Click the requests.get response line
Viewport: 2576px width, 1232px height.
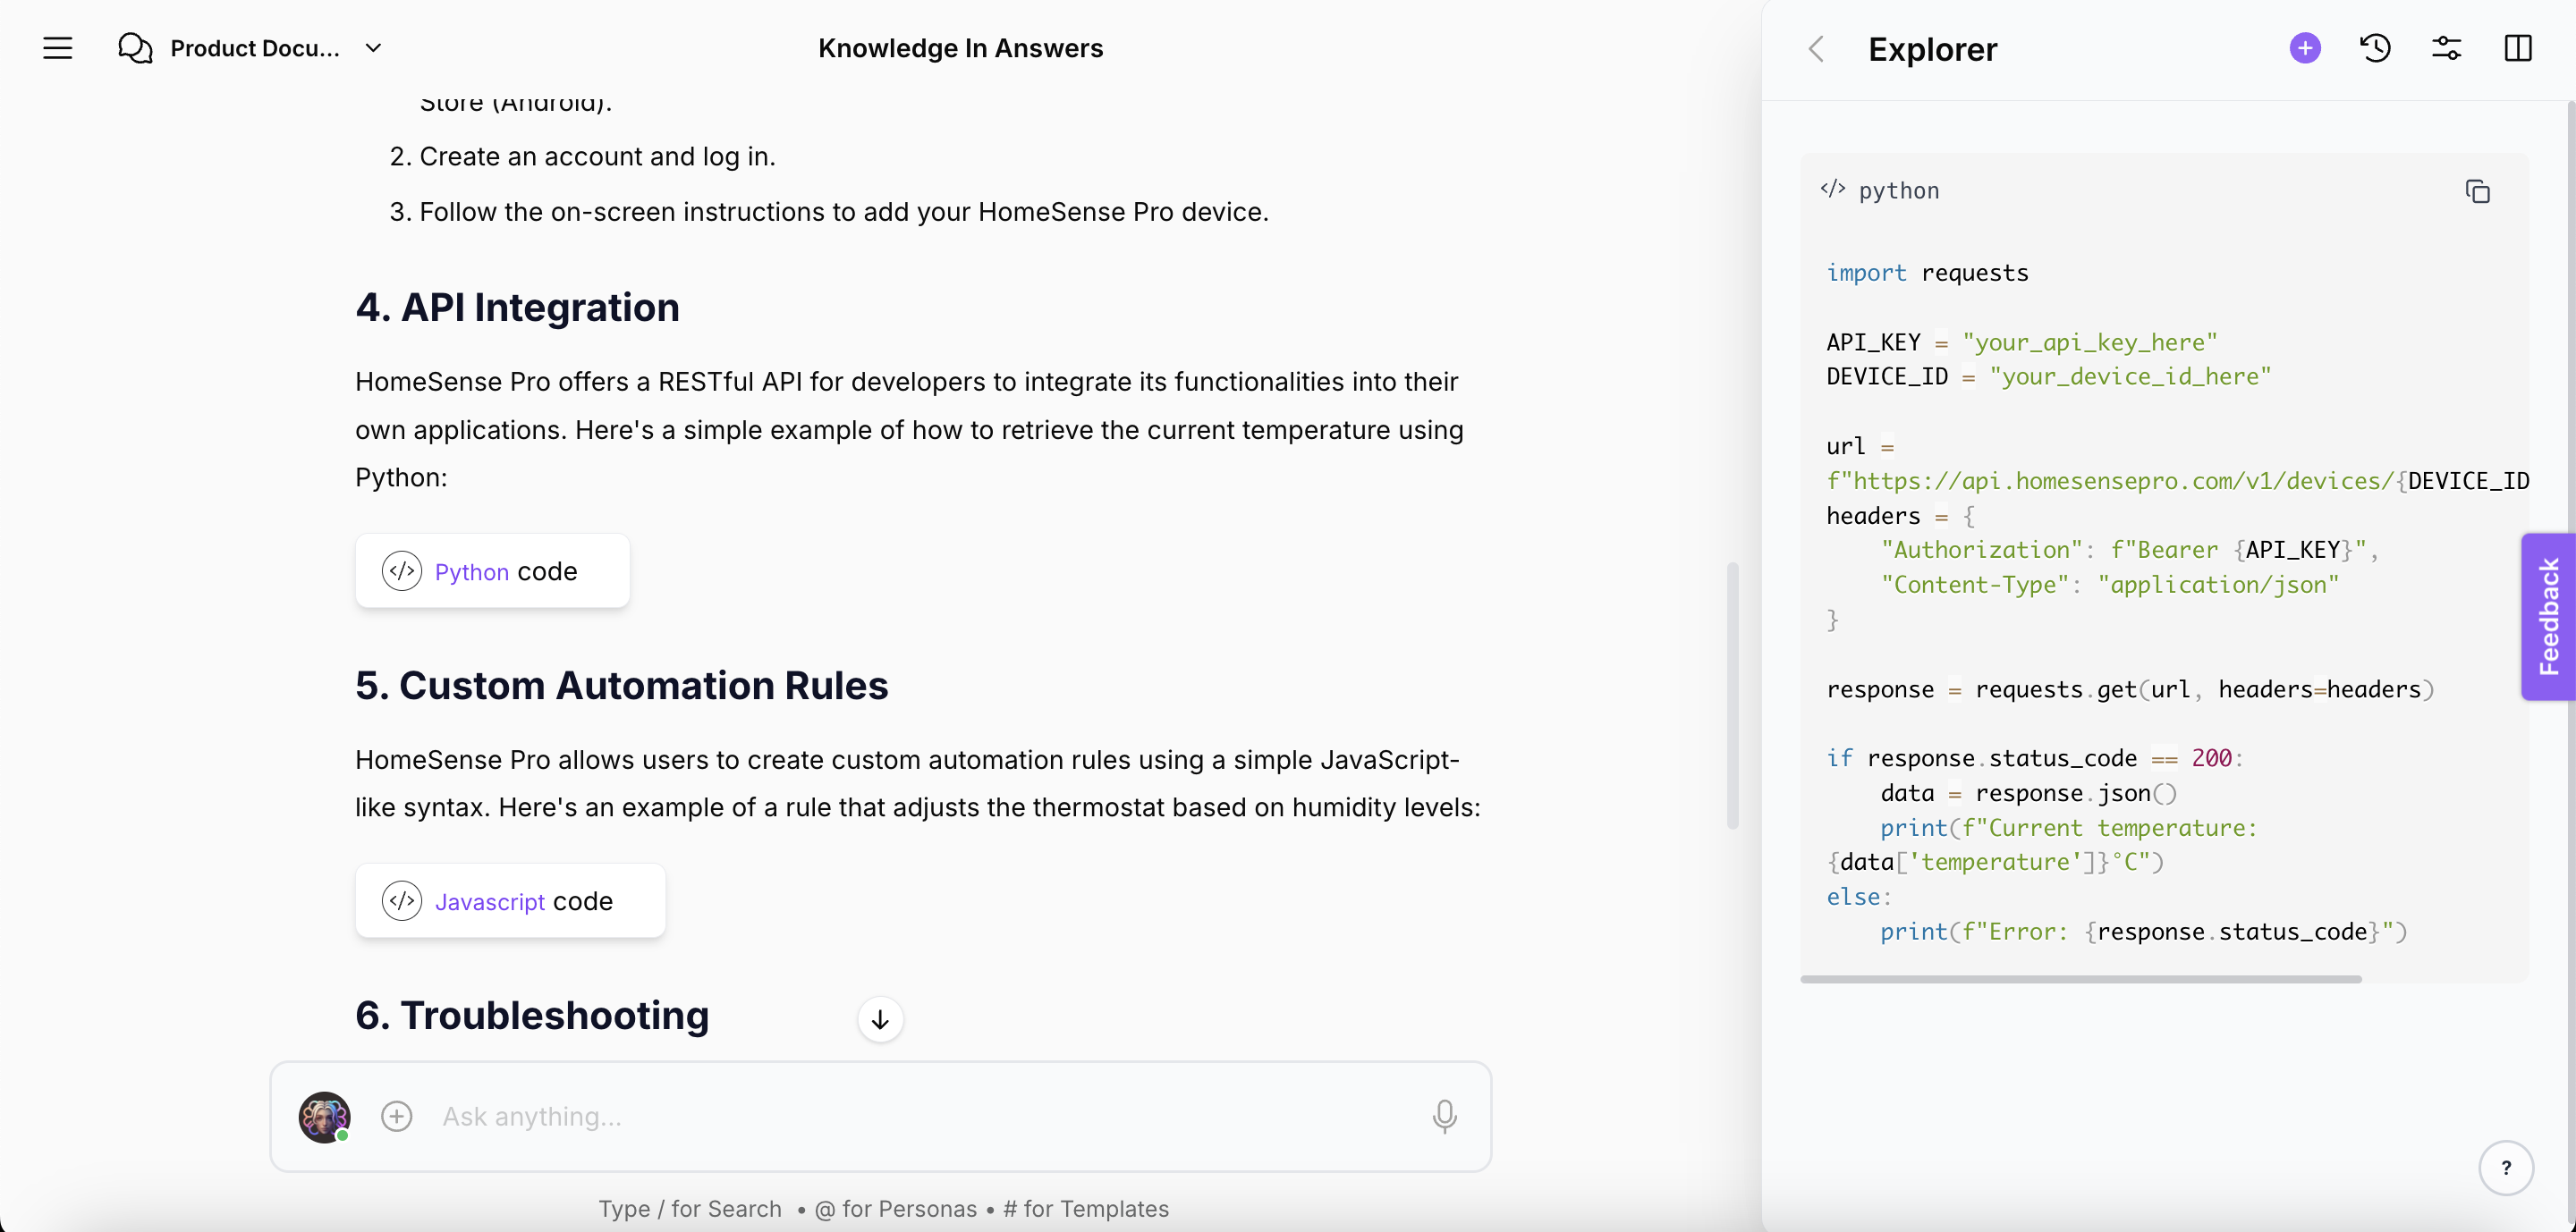(x=2129, y=689)
